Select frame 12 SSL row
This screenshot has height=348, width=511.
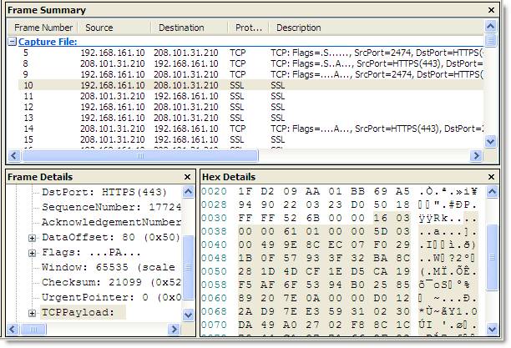click(x=251, y=107)
